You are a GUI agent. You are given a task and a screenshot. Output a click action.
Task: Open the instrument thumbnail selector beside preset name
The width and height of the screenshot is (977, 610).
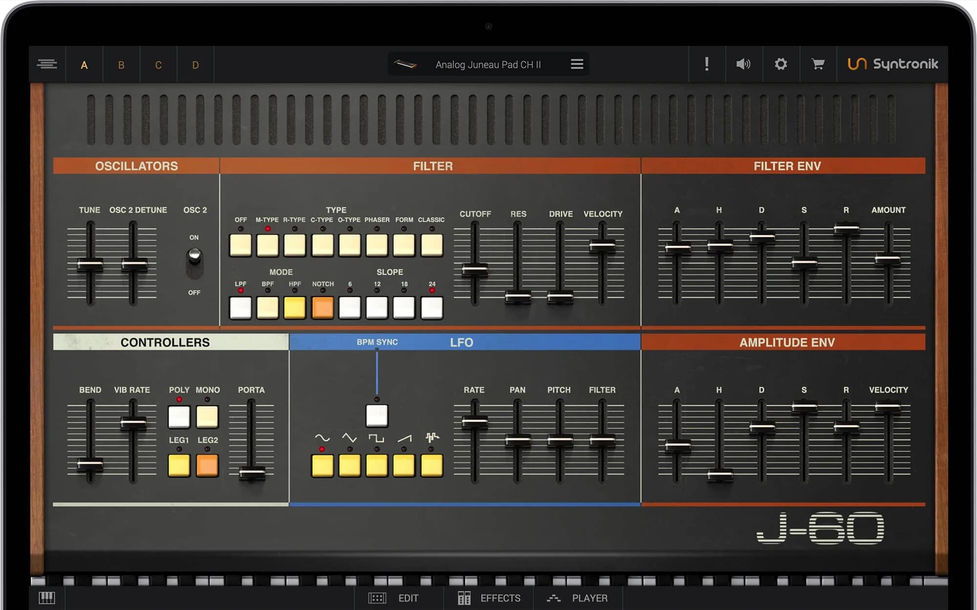click(405, 64)
